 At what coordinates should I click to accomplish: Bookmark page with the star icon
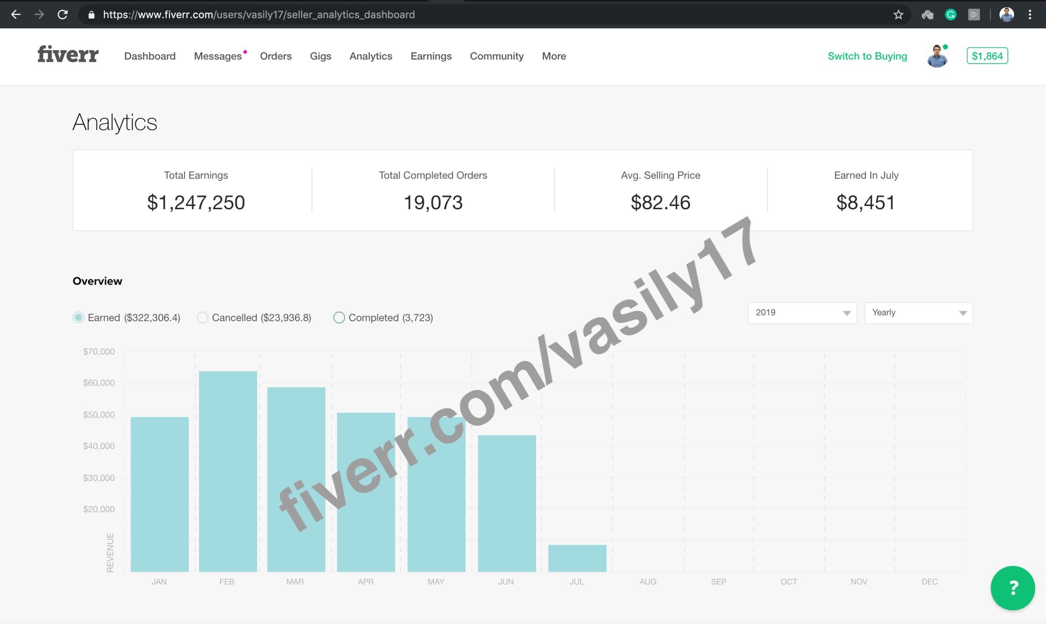click(x=898, y=15)
